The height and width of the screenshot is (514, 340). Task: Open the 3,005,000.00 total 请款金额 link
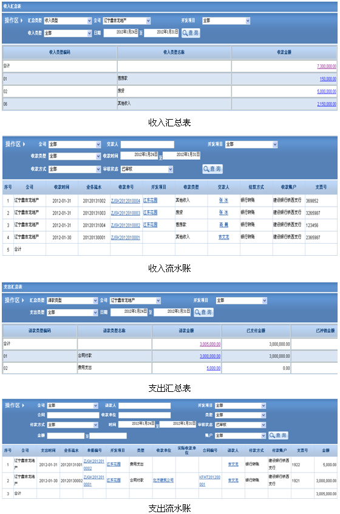coord(210,344)
